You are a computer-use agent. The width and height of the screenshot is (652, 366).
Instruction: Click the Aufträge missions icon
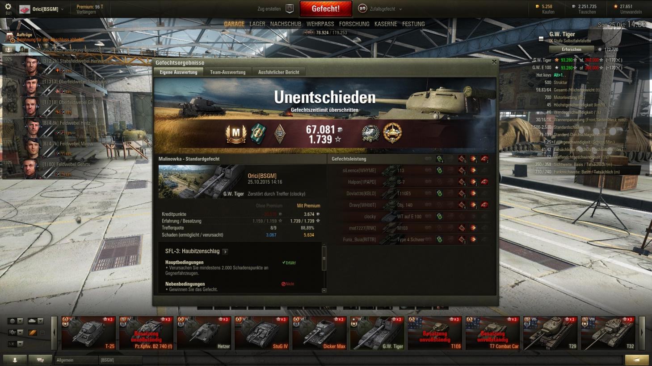tap(9, 37)
